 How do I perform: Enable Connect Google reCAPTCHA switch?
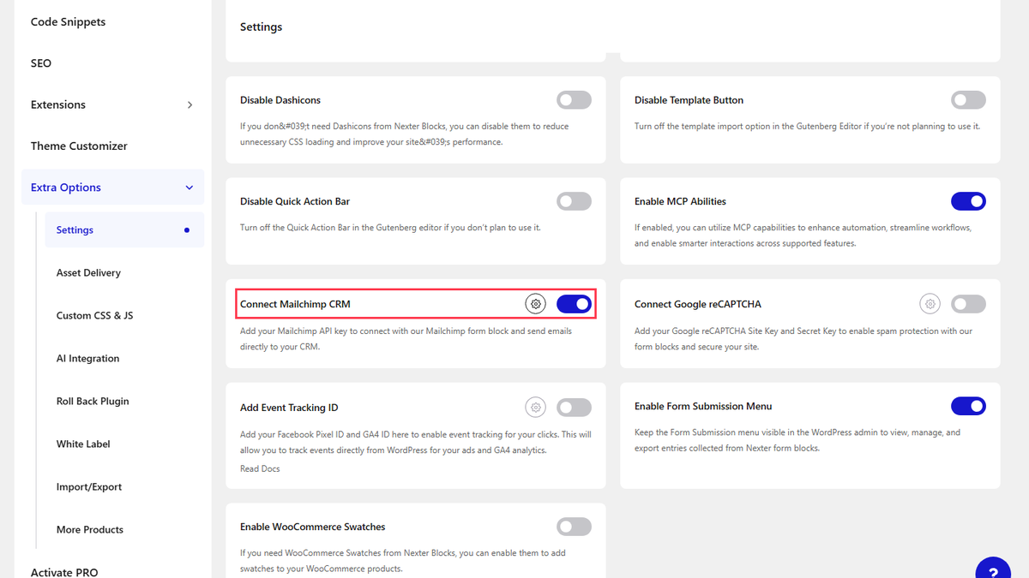[x=968, y=304]
